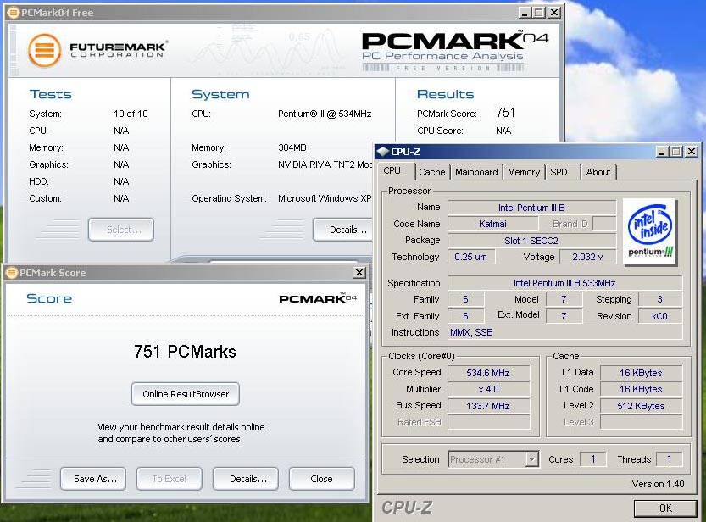Open the SPD tab in CPU-Z

tap(559, 172)
